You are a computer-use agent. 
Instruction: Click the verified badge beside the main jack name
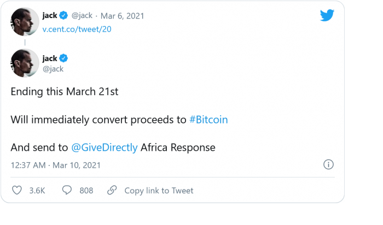coord(64,58)
